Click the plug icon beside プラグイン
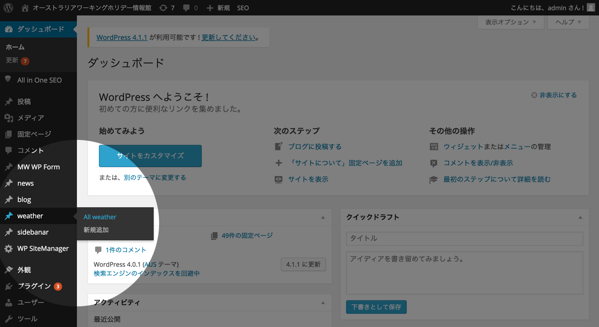Image resolution: width=599 pixels, height=327 pixels. tap(8, 286)
